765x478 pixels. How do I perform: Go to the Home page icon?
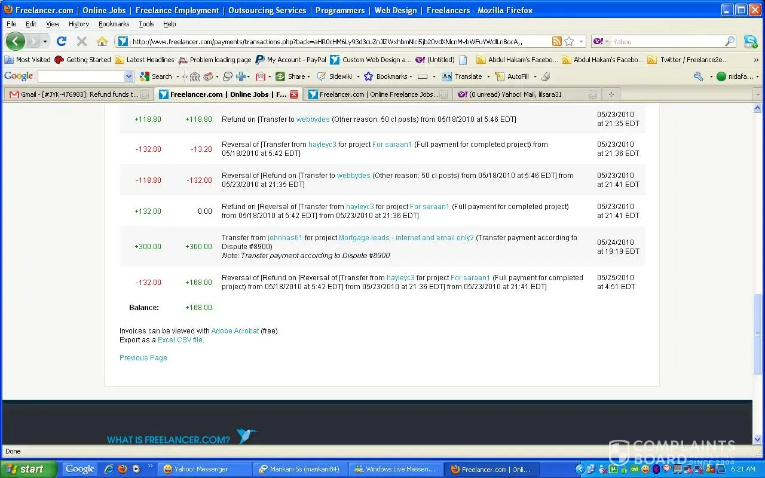tap(102, 41)
